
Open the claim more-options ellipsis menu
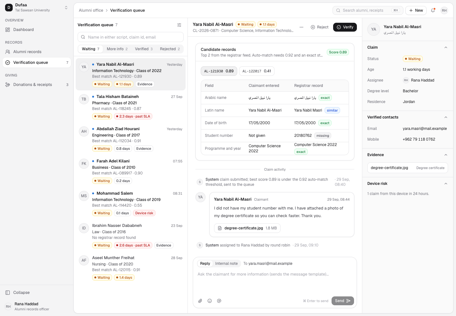[301, 27]
